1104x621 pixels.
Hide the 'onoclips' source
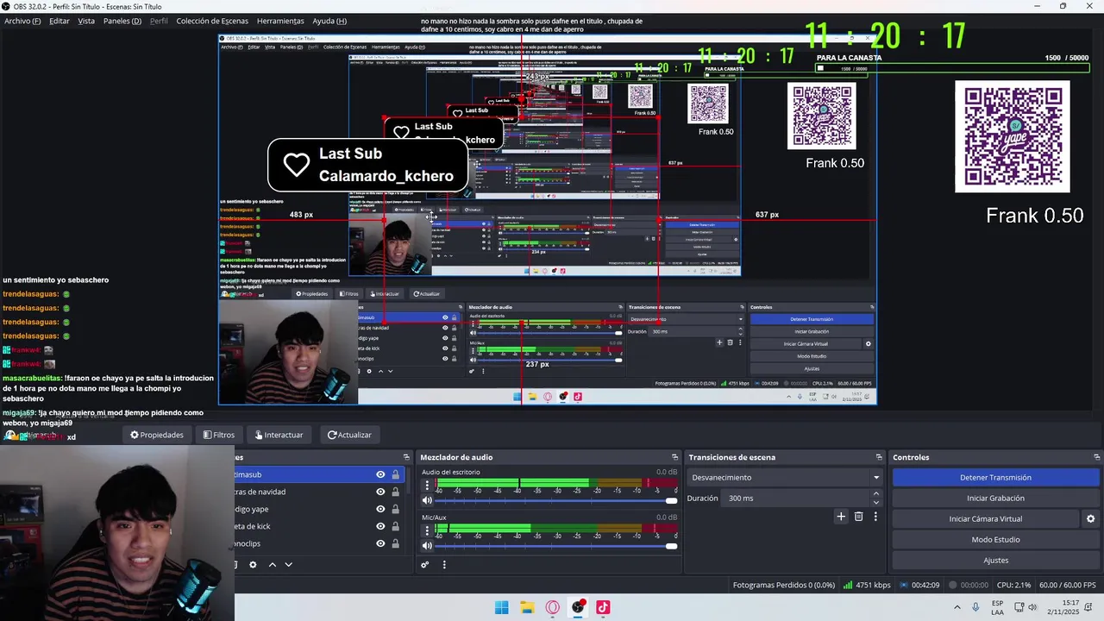click(x=380, y=543)
